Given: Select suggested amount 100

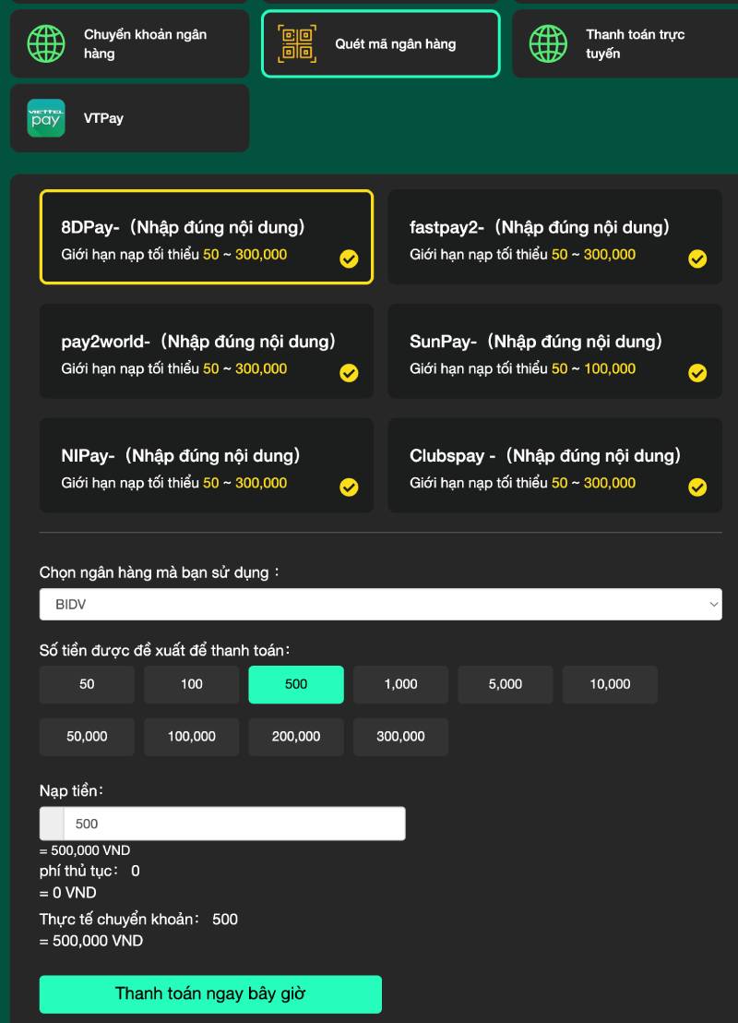Looking at the screenshot, I should (x=192, y=684).
